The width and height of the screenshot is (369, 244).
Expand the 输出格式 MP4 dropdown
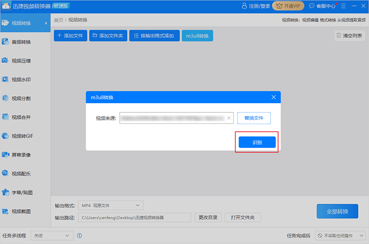click(x=111, y=205)
